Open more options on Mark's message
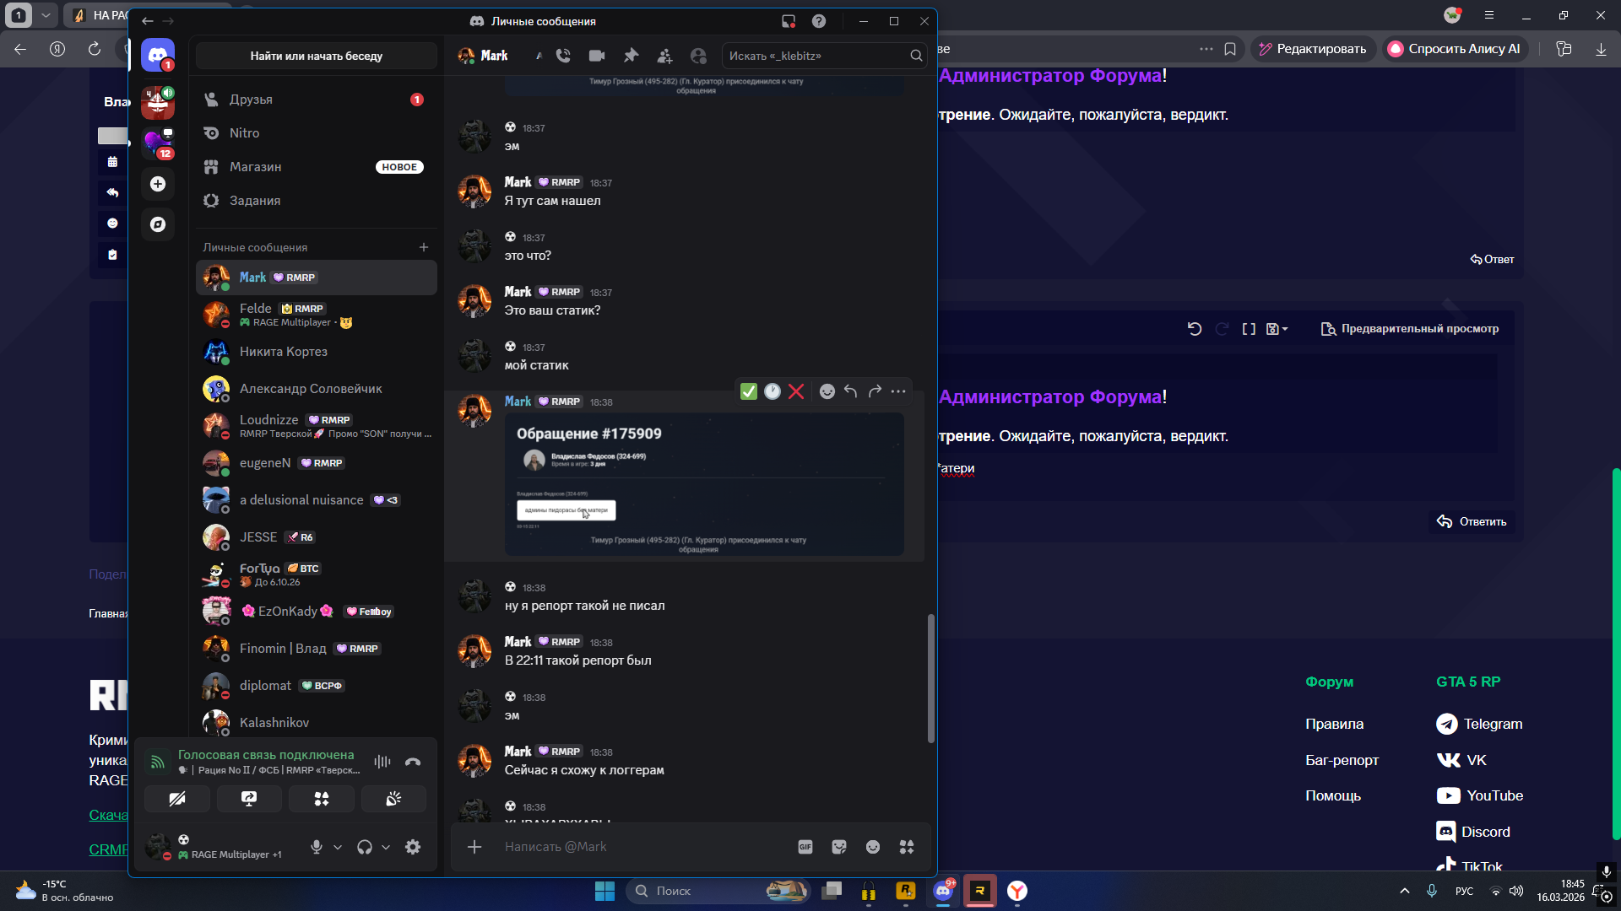The height and width of the screenshot is (911, 1621). (898, 391)
